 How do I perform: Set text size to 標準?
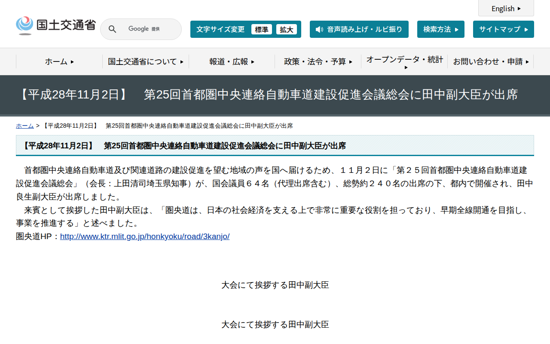pyautogui.click(x=262, y=29)
